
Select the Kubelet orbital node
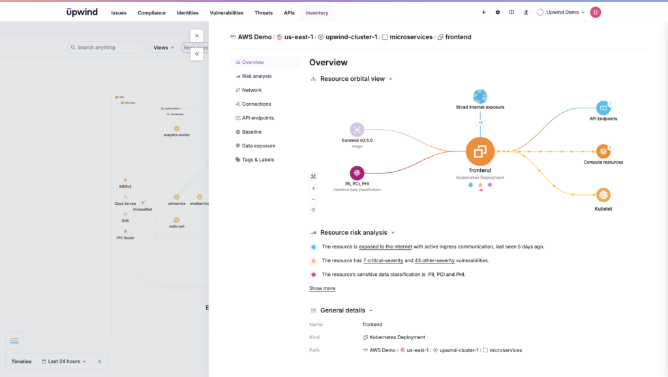pos(603,195)
